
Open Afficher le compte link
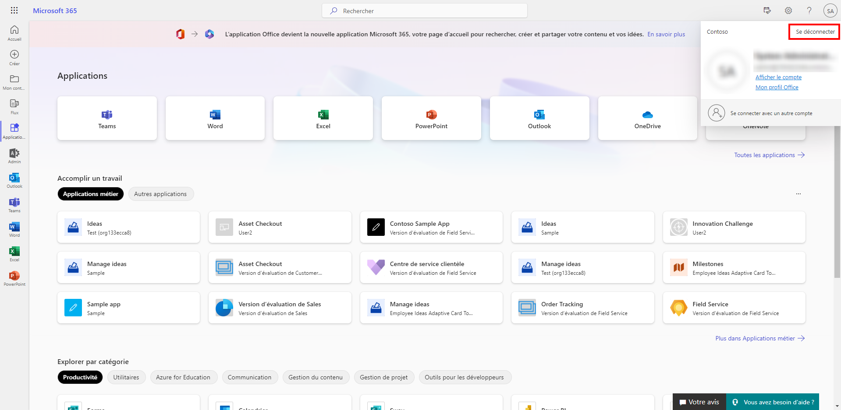tap(778, 77)
